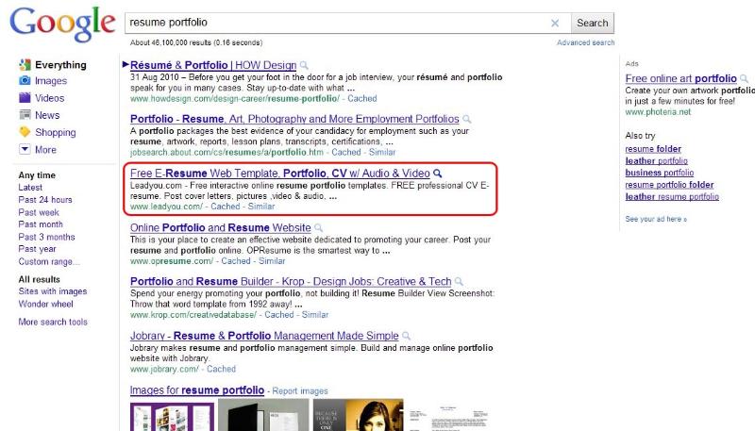Image resolution: width=755 pixels, height=431 pixels.
Task: Preview magnifier next to Free online art portfolio ad
Action: click(744, 79)
